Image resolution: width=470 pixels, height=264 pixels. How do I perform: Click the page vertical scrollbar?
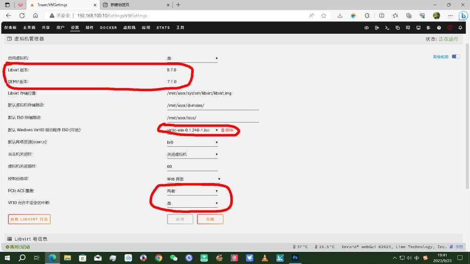point(467,116)
